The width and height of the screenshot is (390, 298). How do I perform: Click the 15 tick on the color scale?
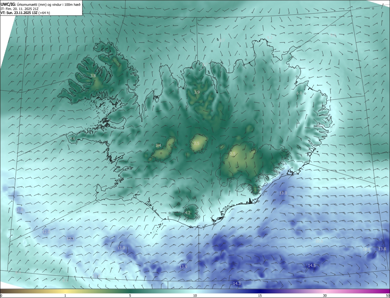[x=260, y=296]
